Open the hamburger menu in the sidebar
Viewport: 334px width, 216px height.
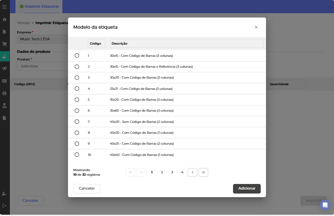(5, 7)
